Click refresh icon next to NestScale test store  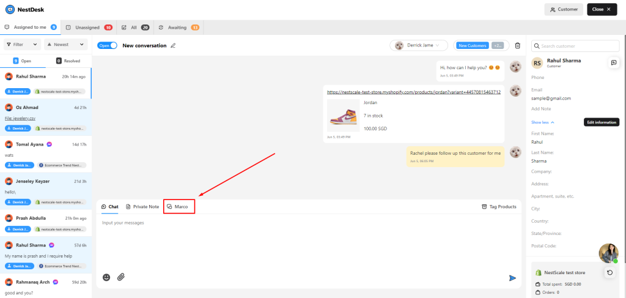pyautogui.click(x=609, y=272)
